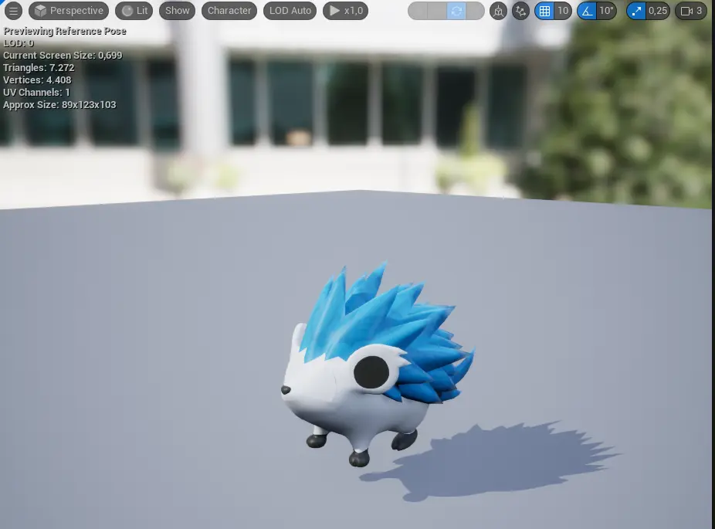Image resolution: width=715 pixels, height=529 pixels.
Task: Click the UV Channels: 1 text
Action: click(36, 92)
